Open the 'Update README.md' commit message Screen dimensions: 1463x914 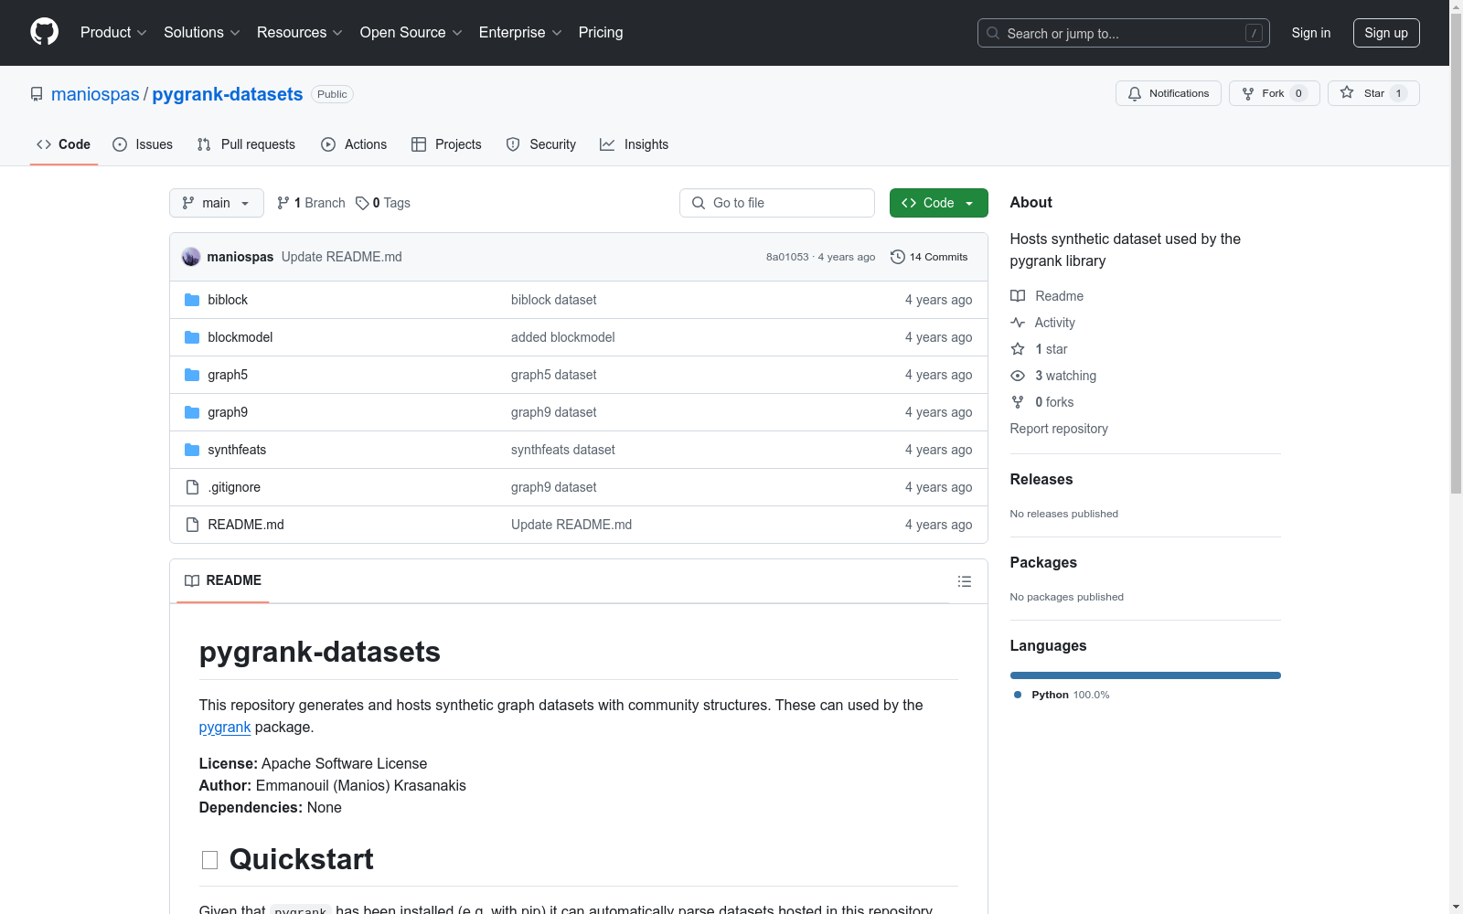(x=342, y=257)
